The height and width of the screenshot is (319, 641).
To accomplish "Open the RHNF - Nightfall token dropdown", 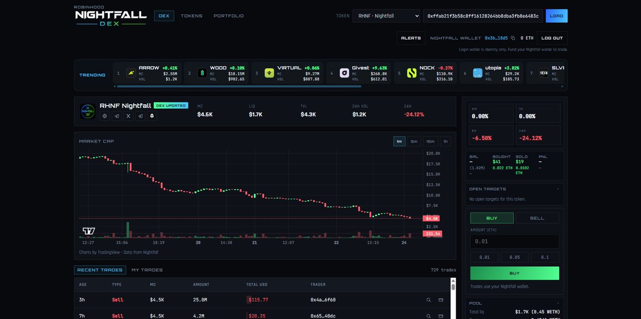I will pyautogui.click(x=386, y=16).
